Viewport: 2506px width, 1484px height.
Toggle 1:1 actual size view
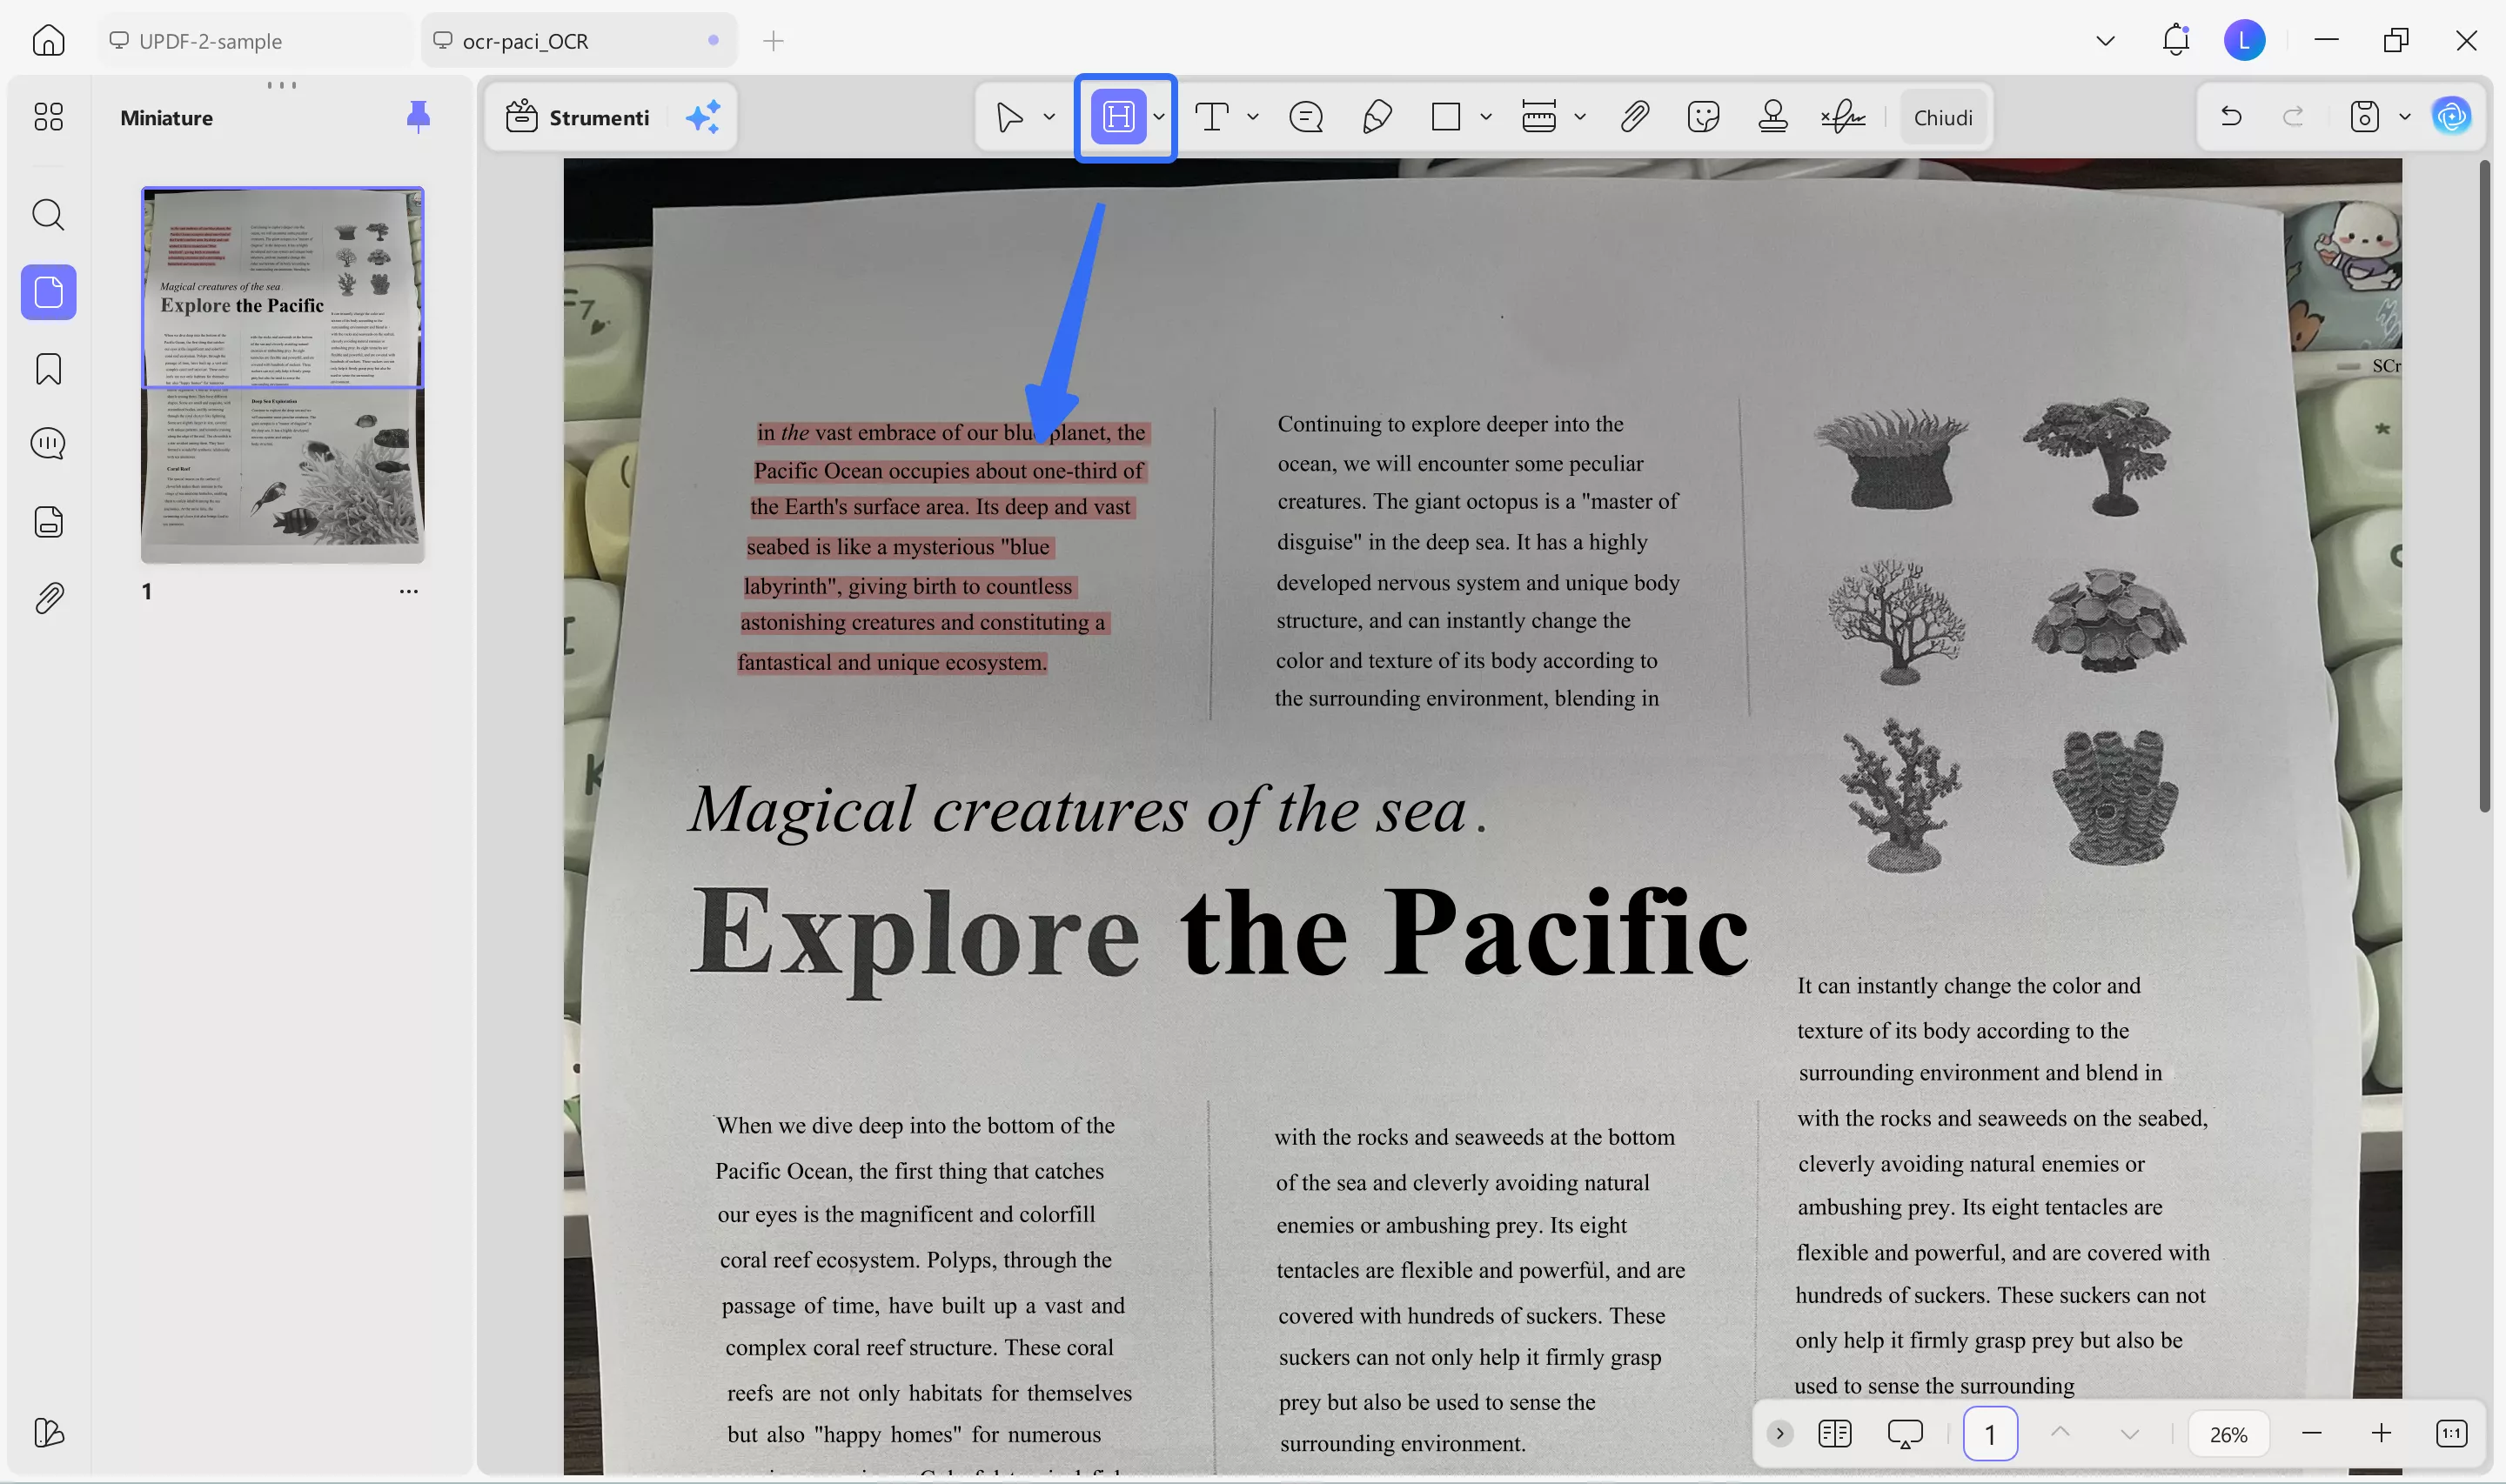tap(2452, 1433)
